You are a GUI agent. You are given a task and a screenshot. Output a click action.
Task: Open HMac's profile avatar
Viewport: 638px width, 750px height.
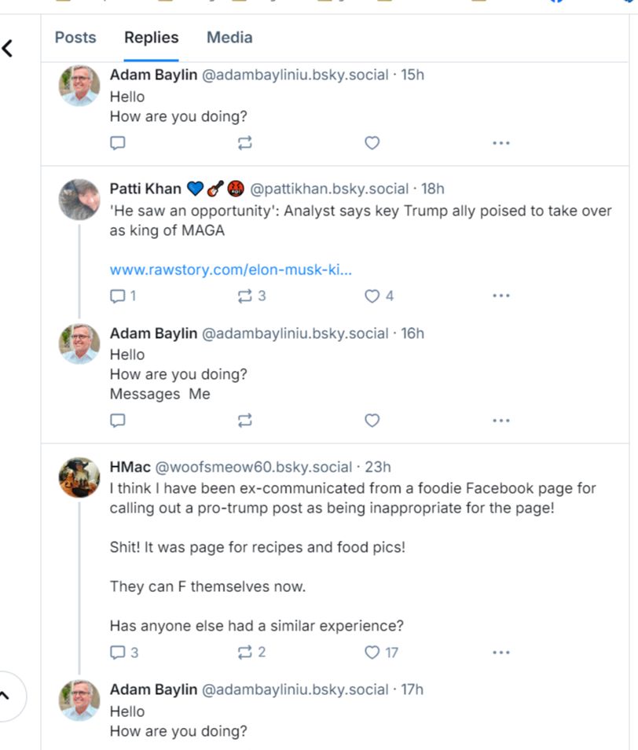(x=79, y=477)
